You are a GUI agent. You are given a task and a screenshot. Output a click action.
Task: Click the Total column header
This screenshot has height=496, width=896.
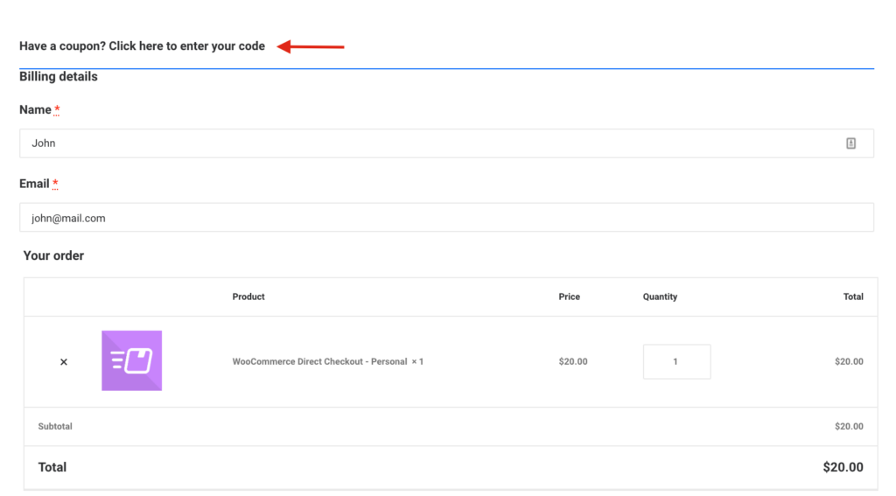coord(853,297)
